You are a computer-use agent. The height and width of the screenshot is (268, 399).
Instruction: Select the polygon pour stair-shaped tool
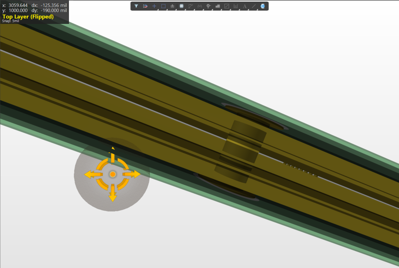(218, 6)
